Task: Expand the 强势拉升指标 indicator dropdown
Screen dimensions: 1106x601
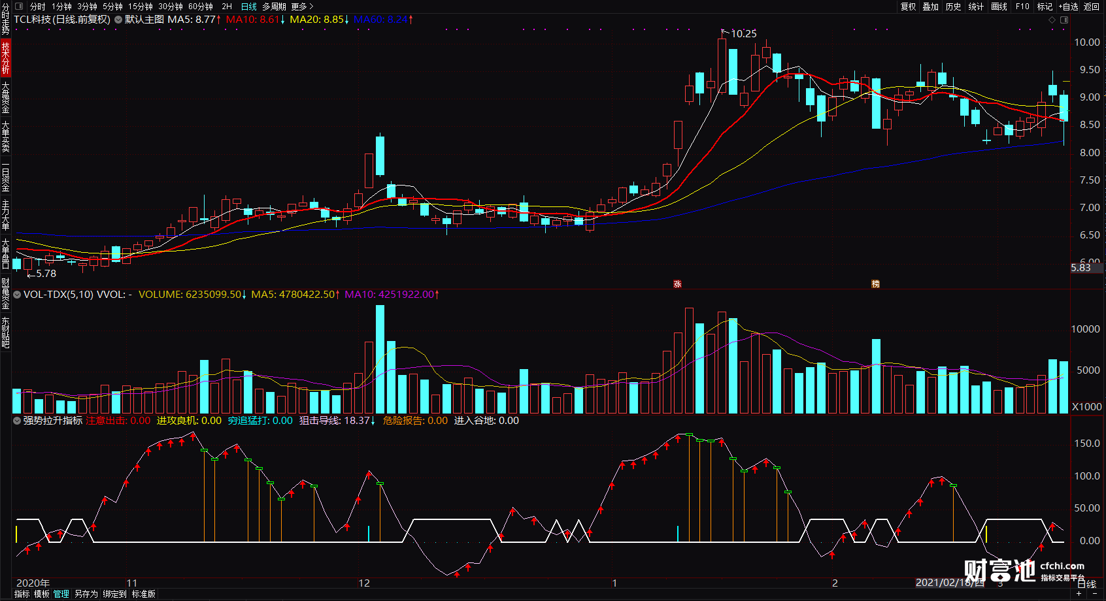Action: coord(17,421)
